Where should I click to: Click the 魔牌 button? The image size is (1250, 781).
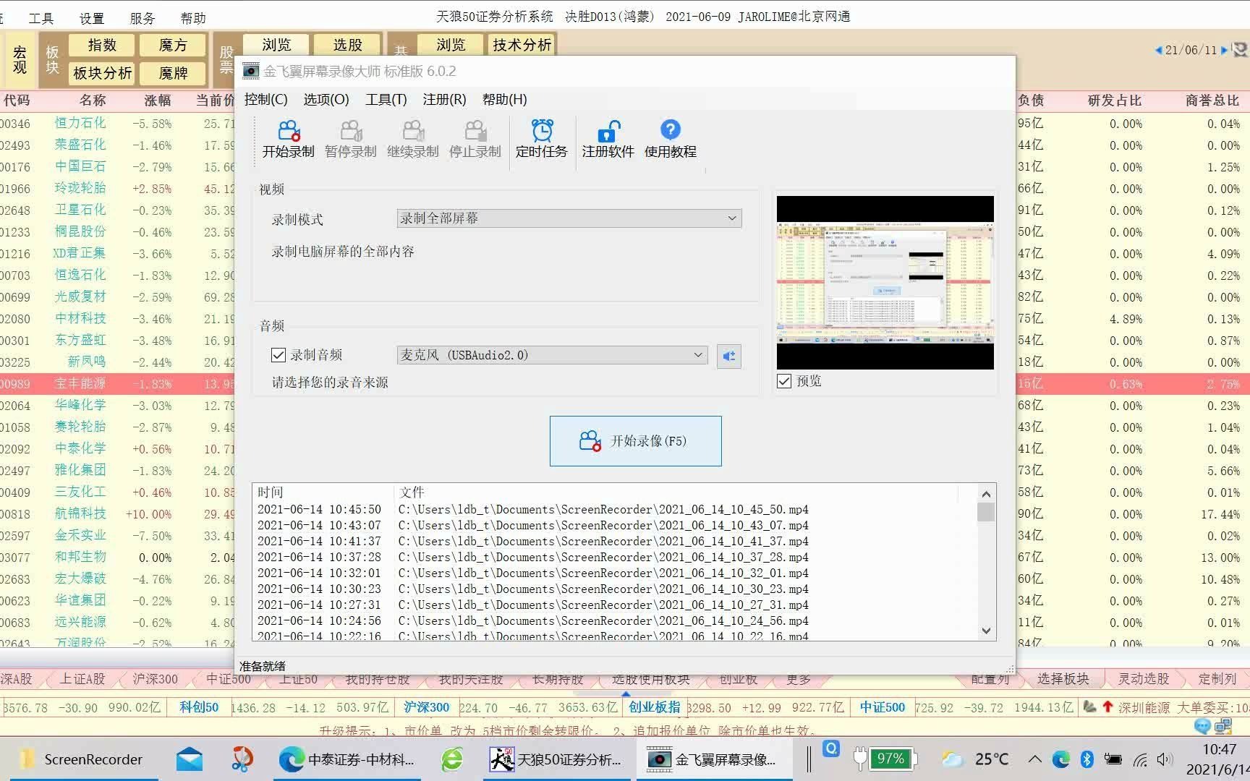point(173,73)
